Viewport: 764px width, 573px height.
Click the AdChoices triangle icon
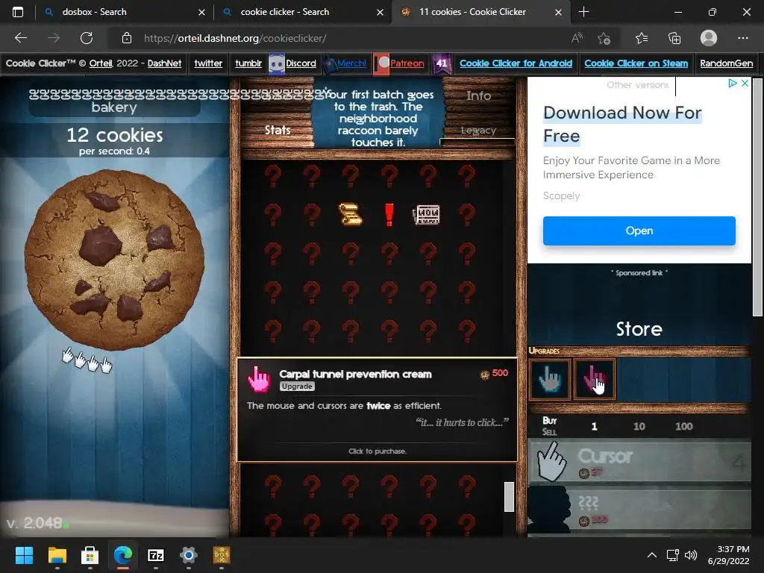pos(733,84)
